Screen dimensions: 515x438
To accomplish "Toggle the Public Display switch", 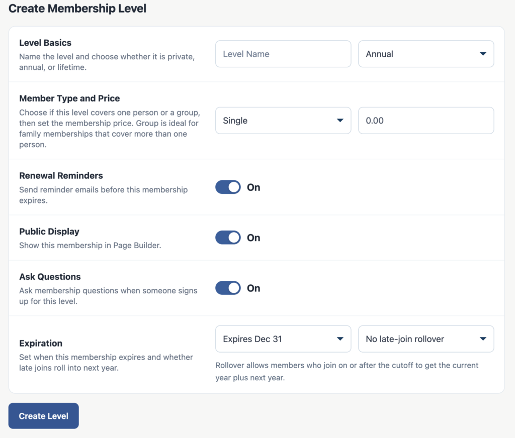I will click(x=228, y=238).
